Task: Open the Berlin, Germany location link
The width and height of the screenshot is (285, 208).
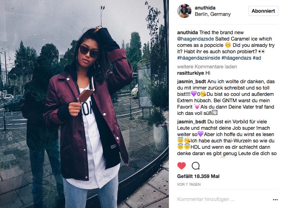Action: [213, 14]
